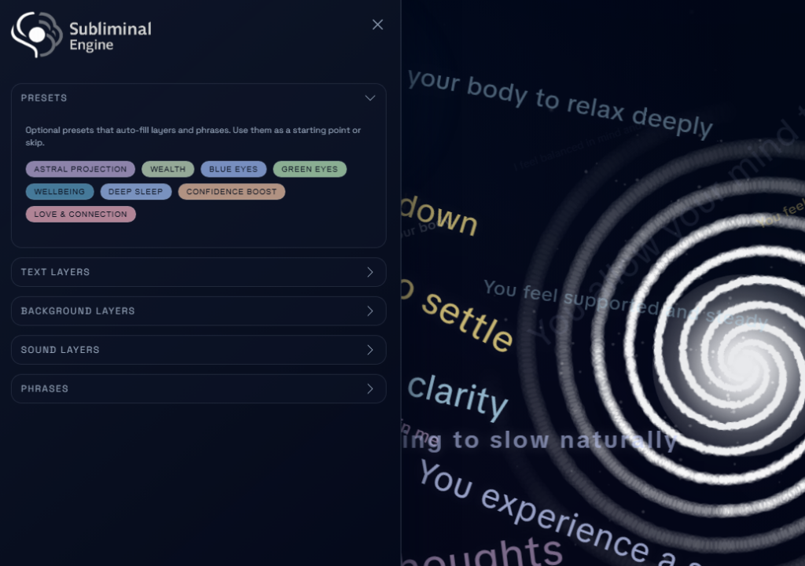
Task: Click the PRESETS section header label
Action: click(44, 98)
